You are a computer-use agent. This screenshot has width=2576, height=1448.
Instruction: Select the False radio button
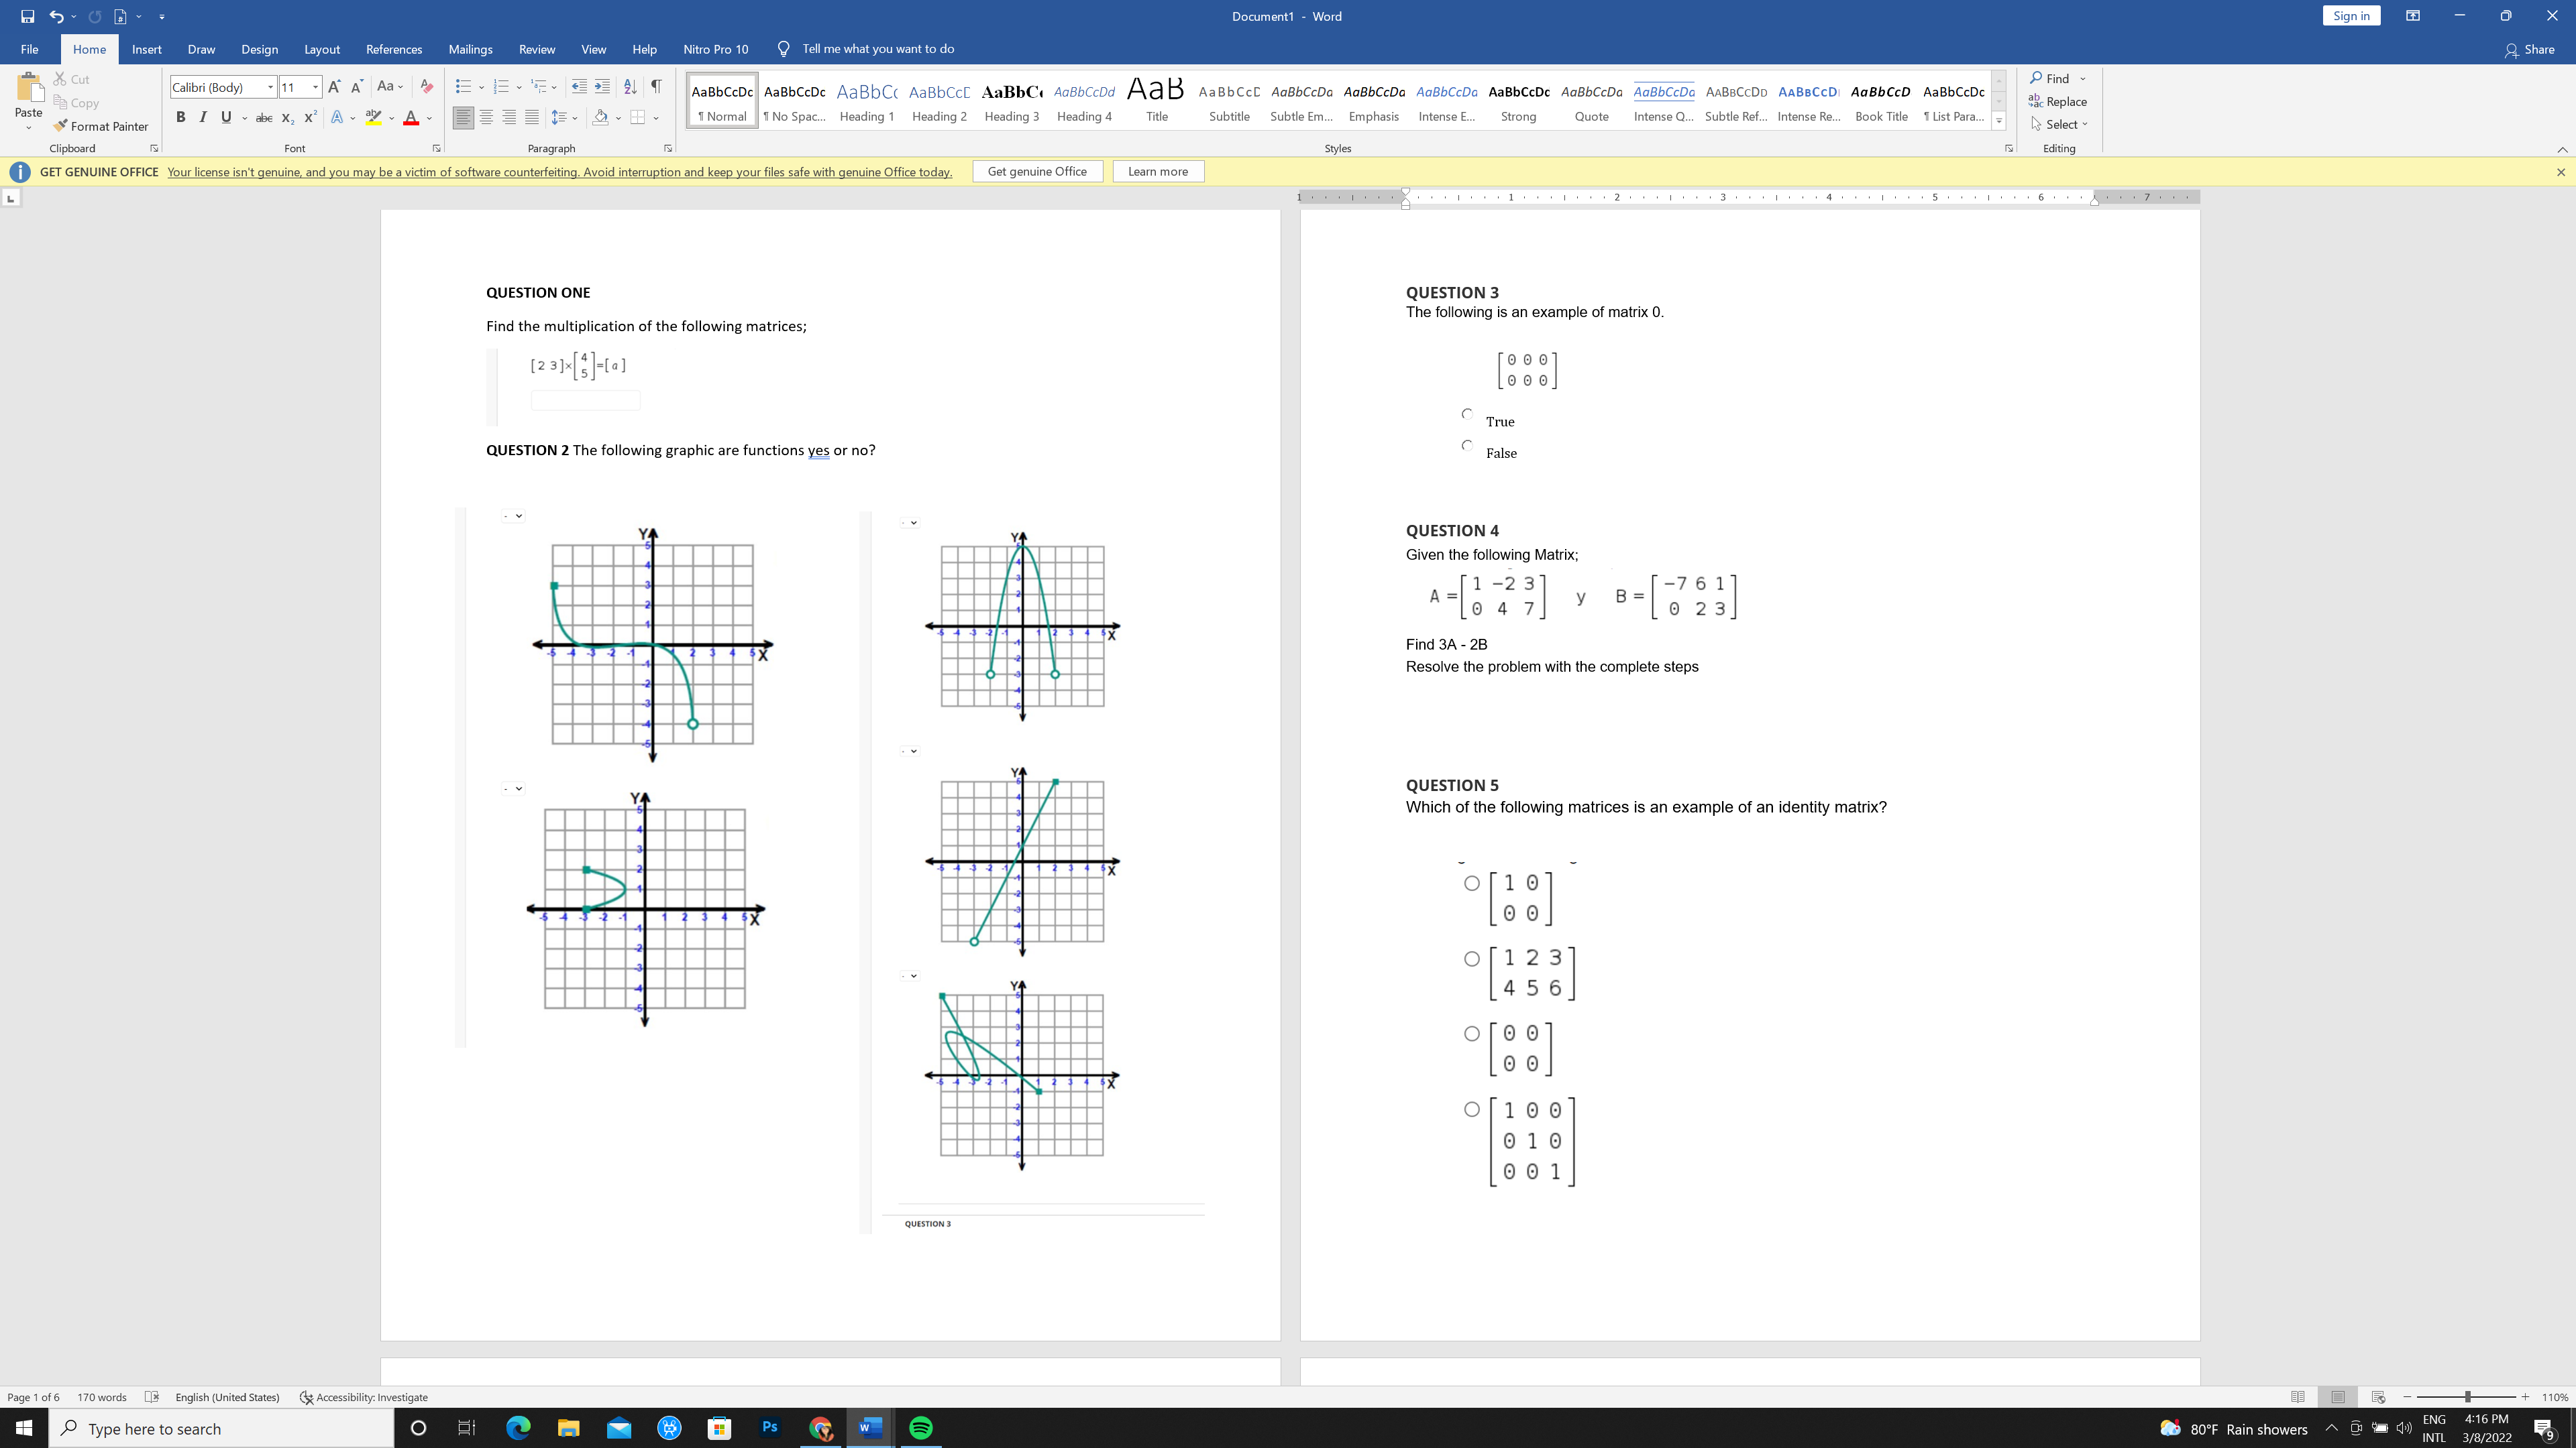[1467, 446]
